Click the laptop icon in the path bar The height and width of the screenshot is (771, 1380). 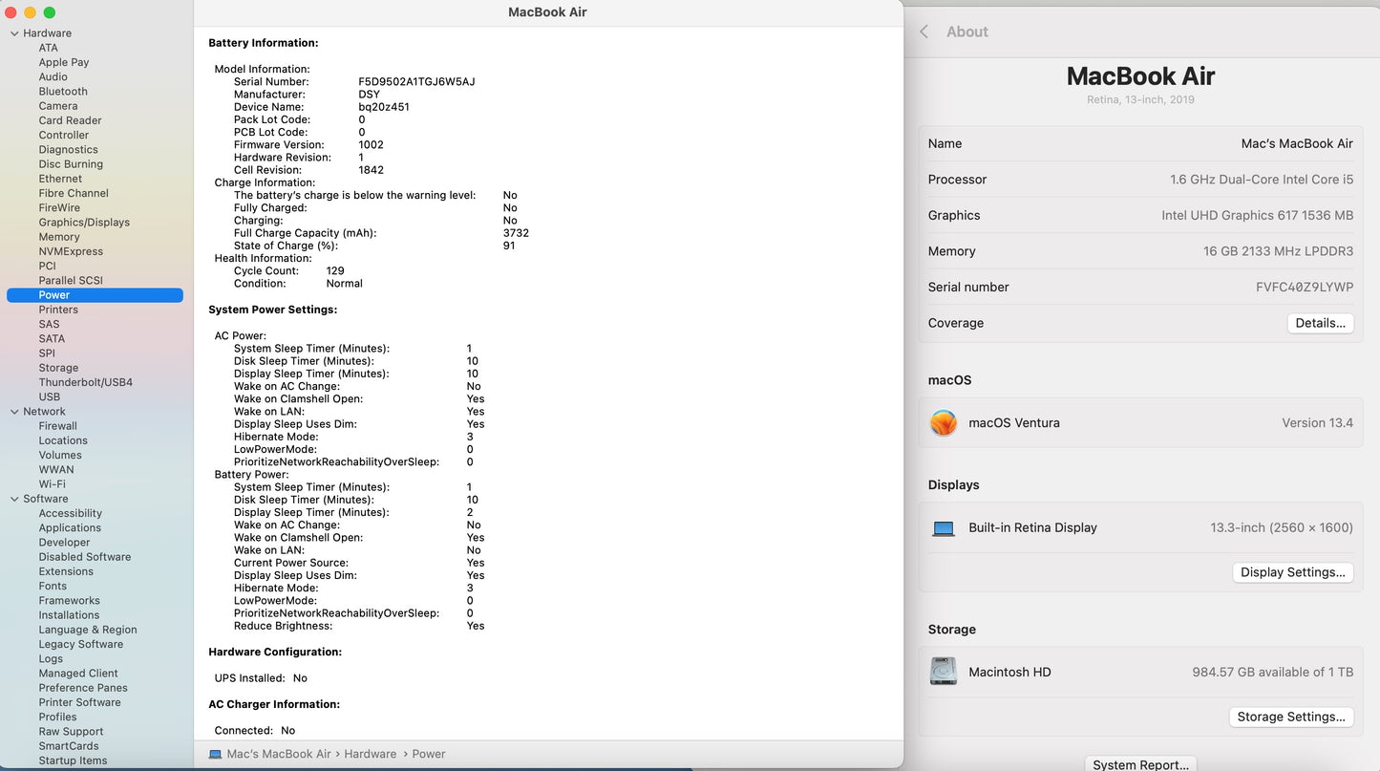pos(215,754)
